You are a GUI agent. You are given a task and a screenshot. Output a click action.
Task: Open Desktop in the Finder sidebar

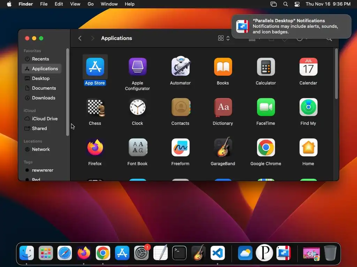42,78
